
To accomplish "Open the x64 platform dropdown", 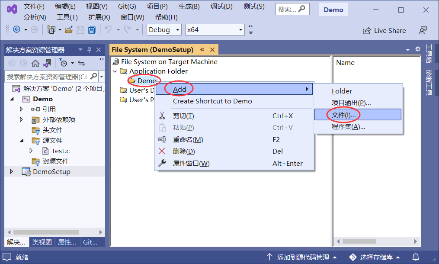I will 215,30.
